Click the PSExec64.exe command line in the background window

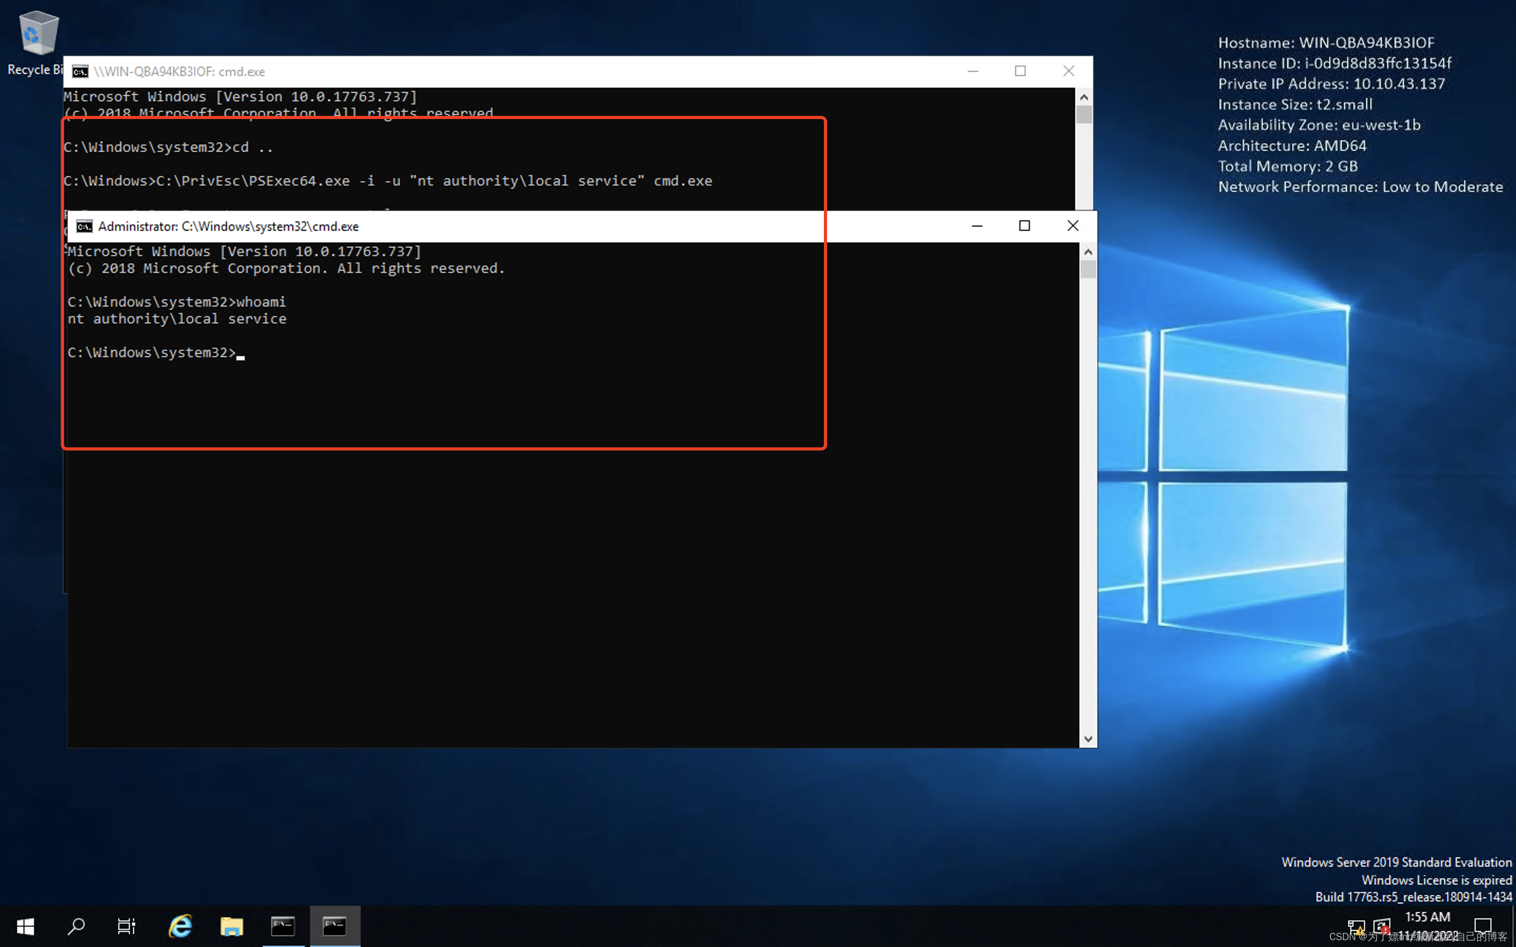[x=387, y=181]
